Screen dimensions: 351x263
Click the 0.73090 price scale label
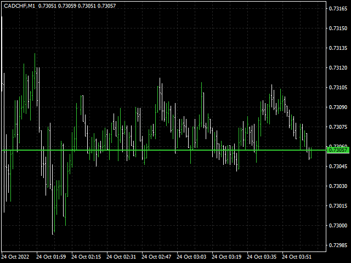point(338,107)
